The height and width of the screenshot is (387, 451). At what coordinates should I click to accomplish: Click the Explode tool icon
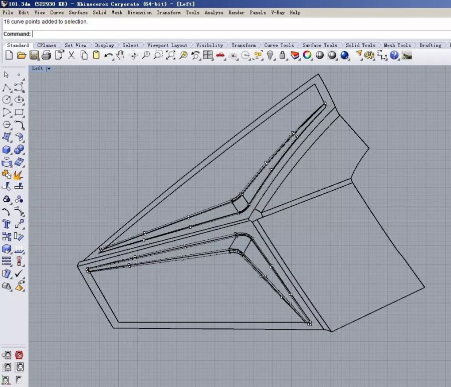pos(19,174)
